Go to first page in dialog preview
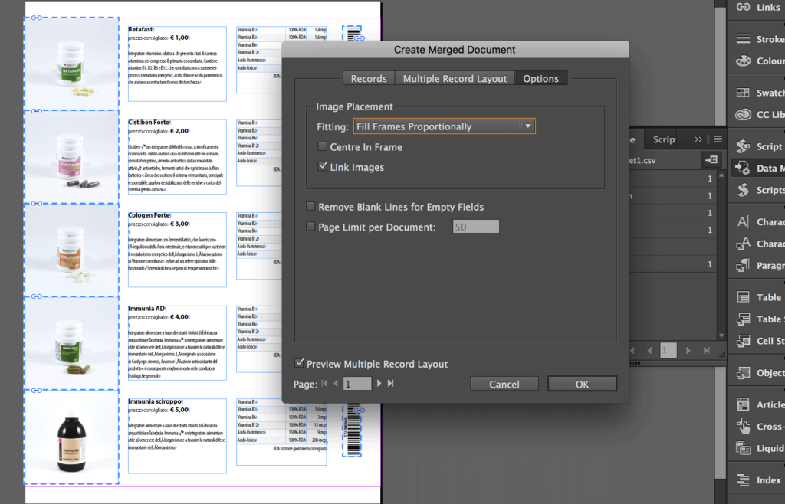Image resolution: width=785 pixels, height=504 pixels. 324,384
